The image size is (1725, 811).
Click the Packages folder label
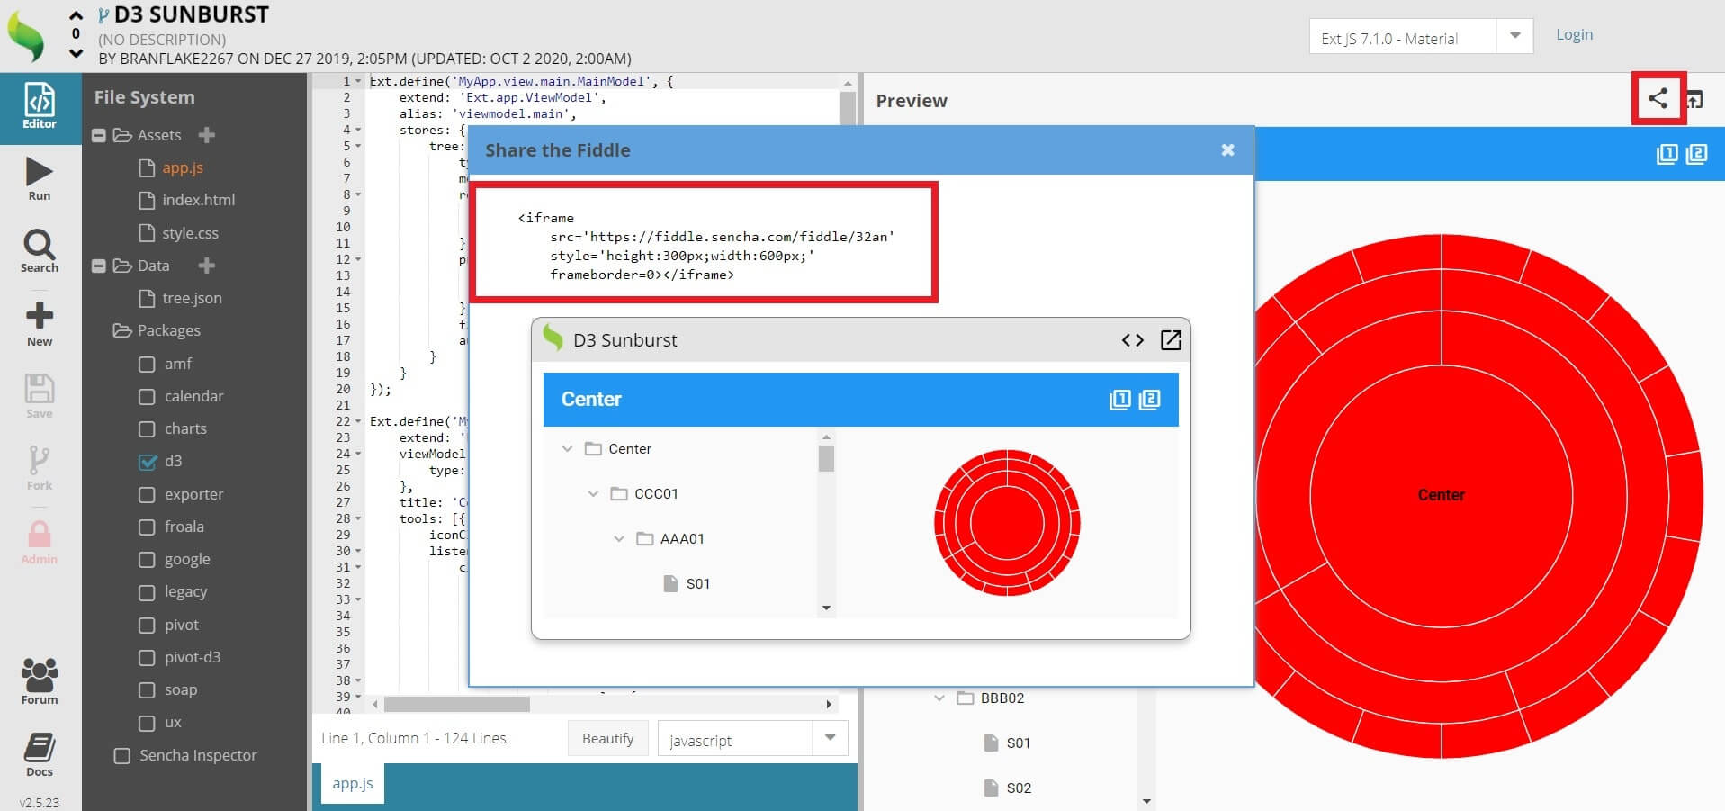169,330
